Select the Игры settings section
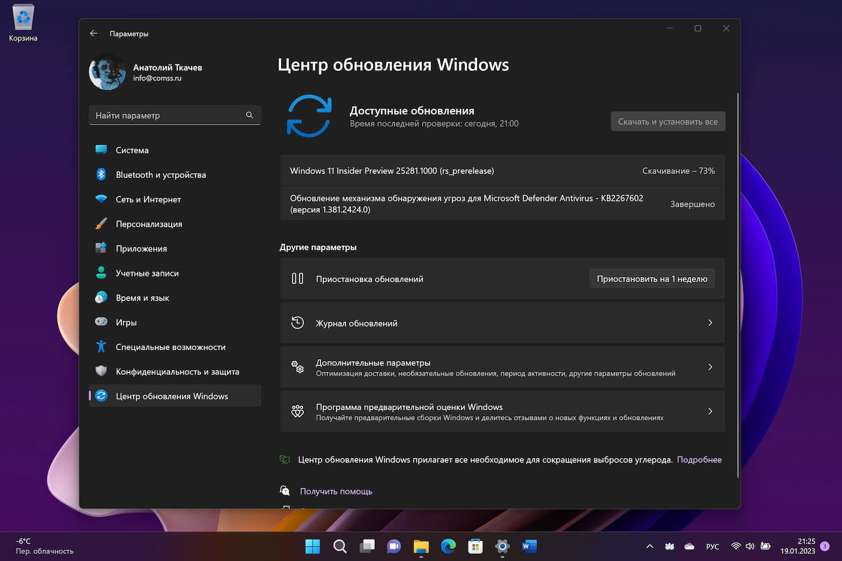Viewport: 842px width, 561px height. (126, 322)
